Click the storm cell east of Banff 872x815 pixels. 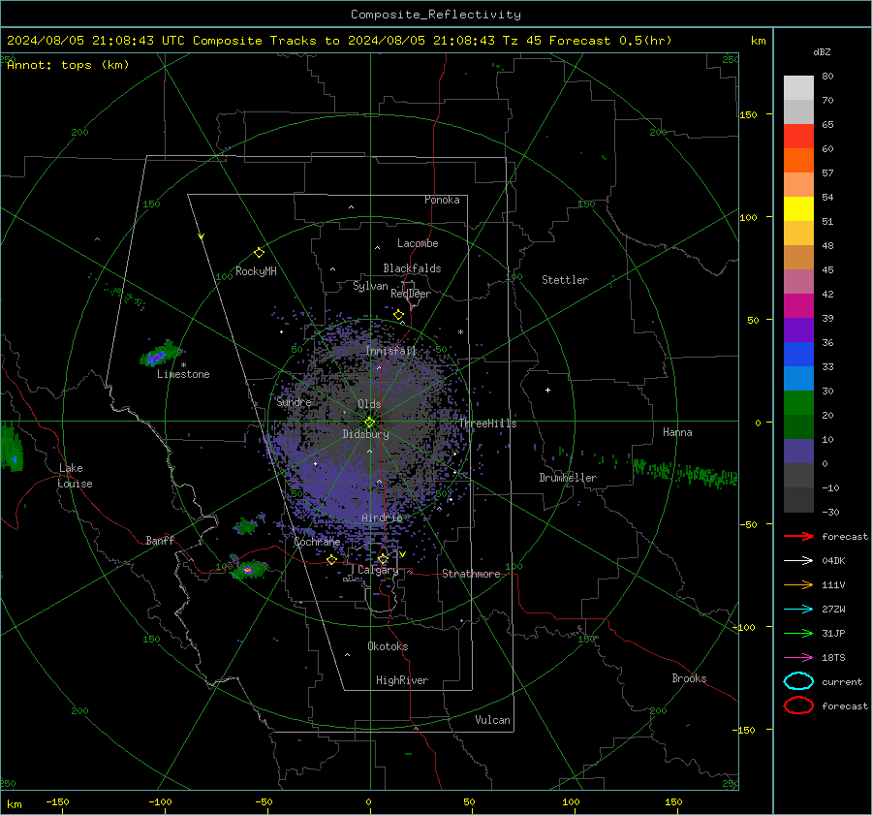click(x=249, y=569)
